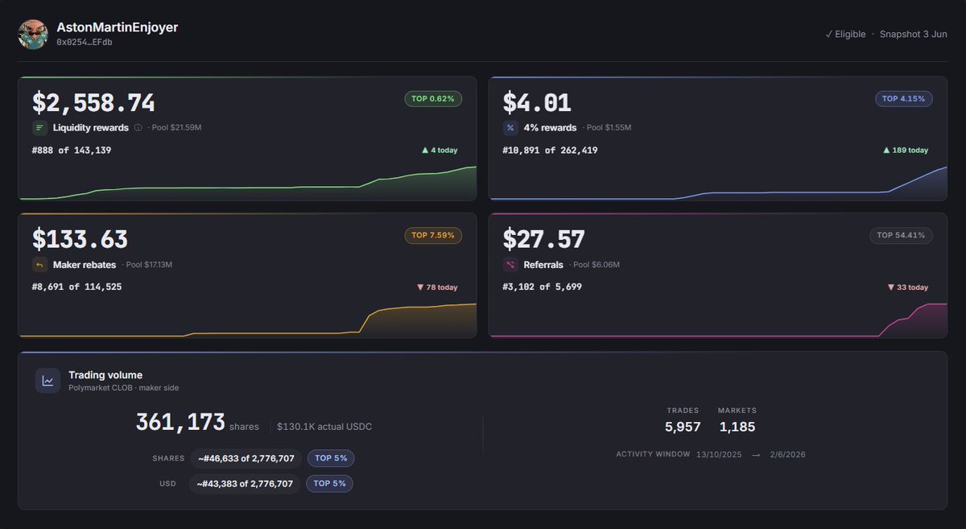Click the $4.01 rewards amount
This screenshot has width=966, height=529.
point(537,103)
